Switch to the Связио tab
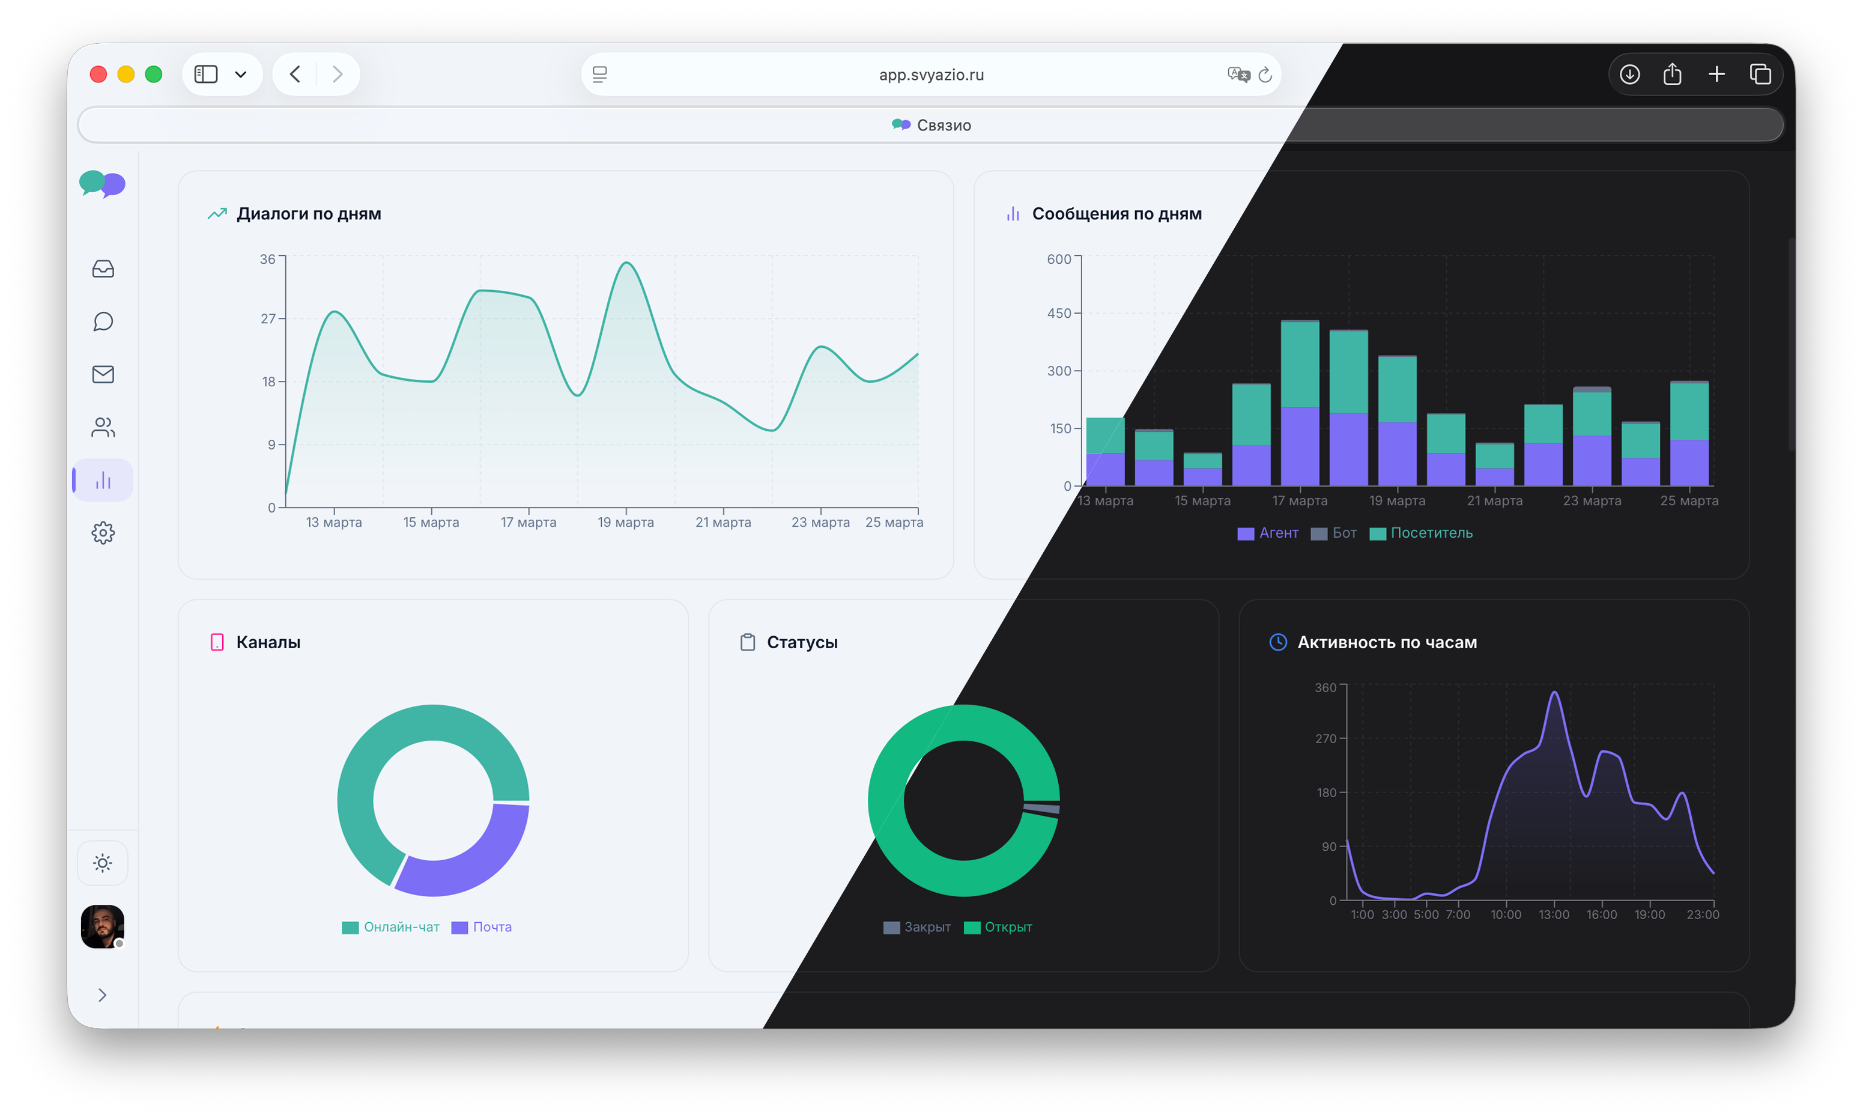 (931, 125)
